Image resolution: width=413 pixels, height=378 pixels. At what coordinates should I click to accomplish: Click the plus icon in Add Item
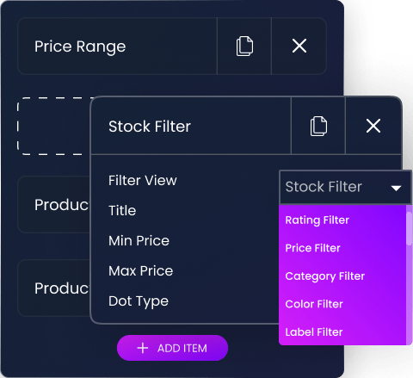pos(143,348)
